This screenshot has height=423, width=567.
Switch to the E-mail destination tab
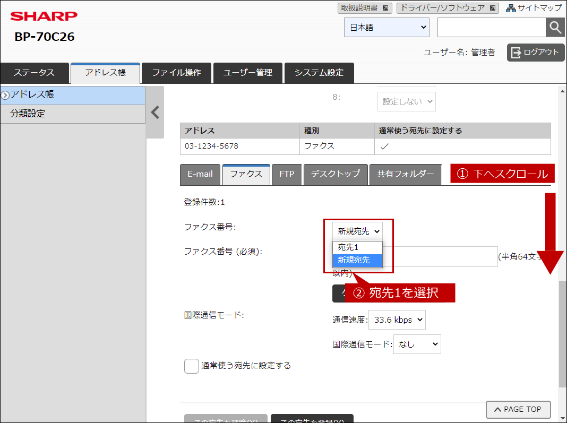pos(200,174)
